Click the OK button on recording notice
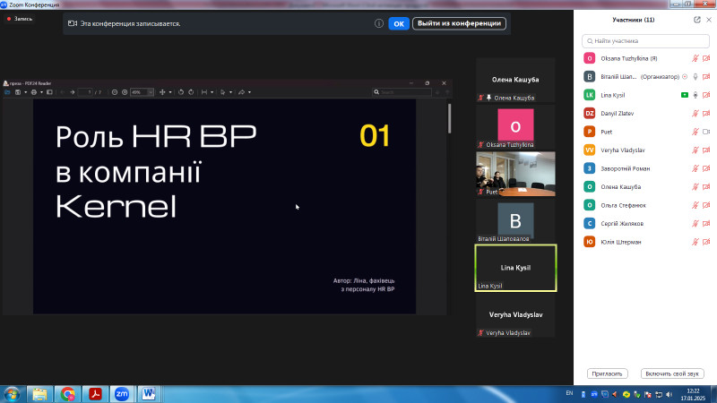Viewport: 717px width, 403px height. 399,24
